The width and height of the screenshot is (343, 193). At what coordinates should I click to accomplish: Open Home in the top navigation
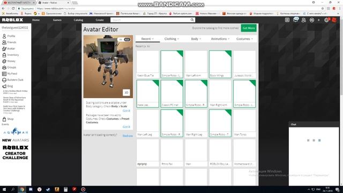tap(36, 20)
